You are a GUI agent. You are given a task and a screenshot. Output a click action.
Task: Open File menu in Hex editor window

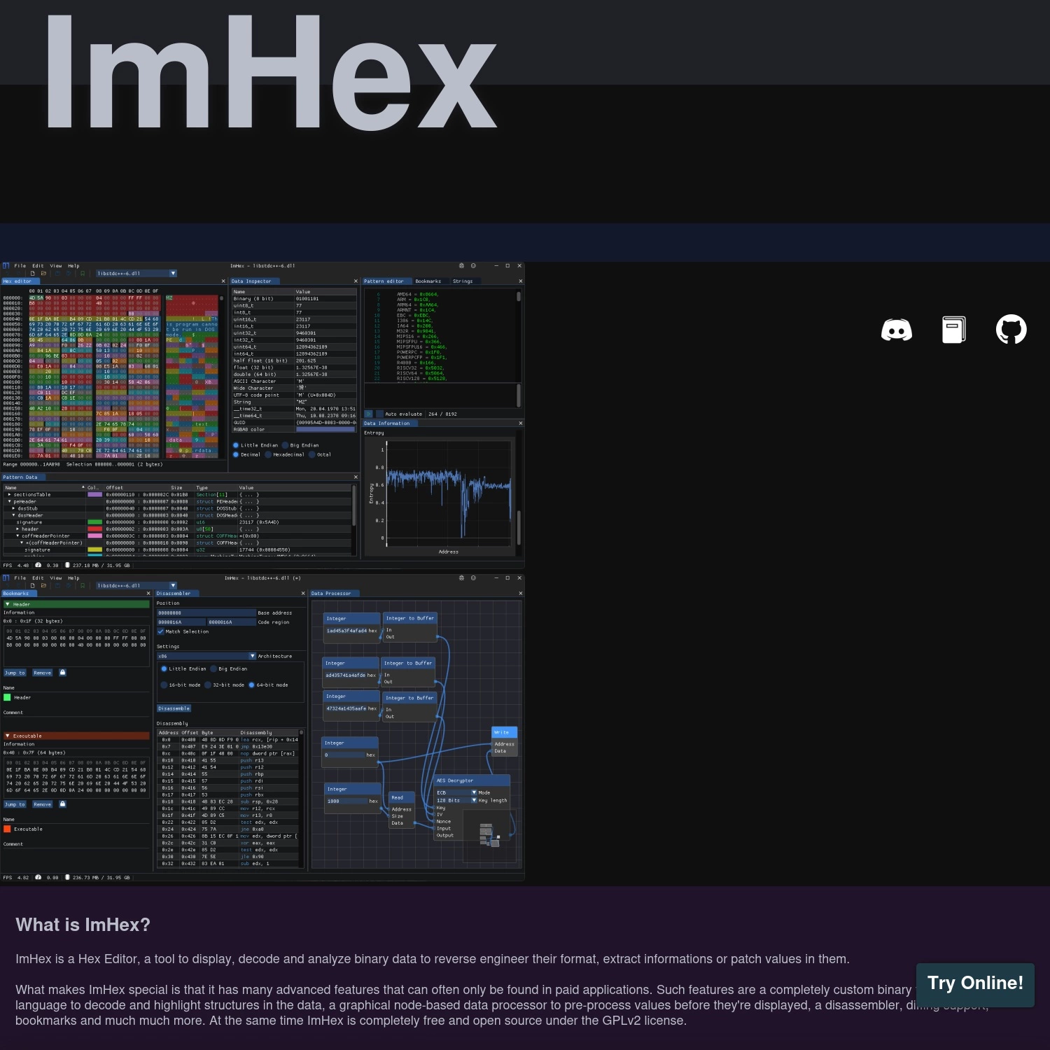(x=20, y=266)
